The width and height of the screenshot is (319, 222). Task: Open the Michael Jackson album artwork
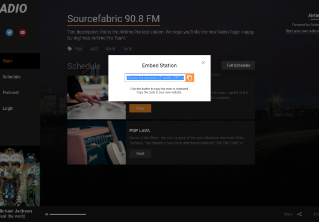click(x=20, y=176)
